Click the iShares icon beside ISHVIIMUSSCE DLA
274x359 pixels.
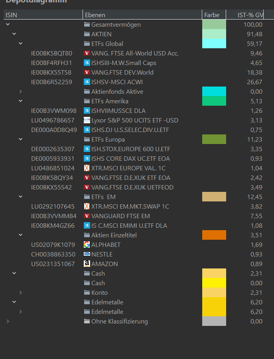coord(87,111)
